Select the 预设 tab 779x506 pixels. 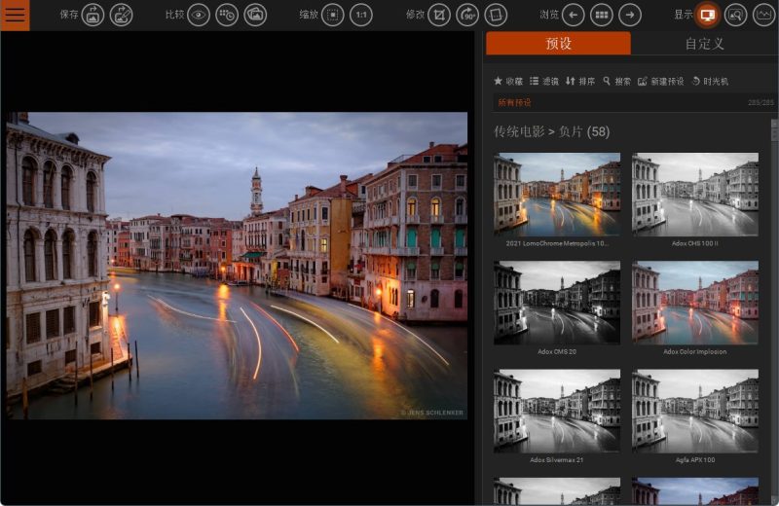point(558,44)
